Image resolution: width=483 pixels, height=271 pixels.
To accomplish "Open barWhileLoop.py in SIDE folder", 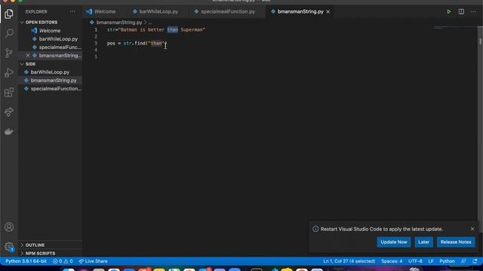I will click(x=50, y=72).
